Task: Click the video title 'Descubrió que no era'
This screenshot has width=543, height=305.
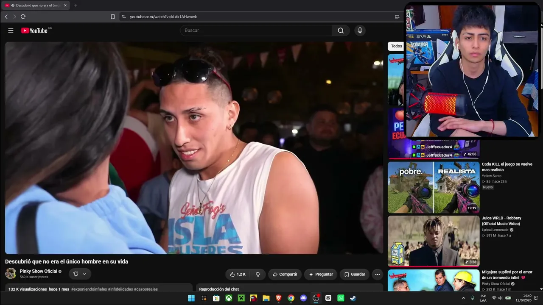Action: click(67, 262)
